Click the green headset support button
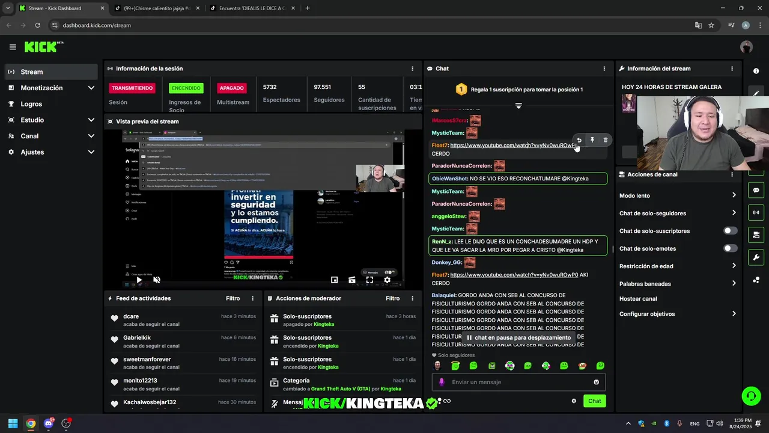 pos(751,396)
